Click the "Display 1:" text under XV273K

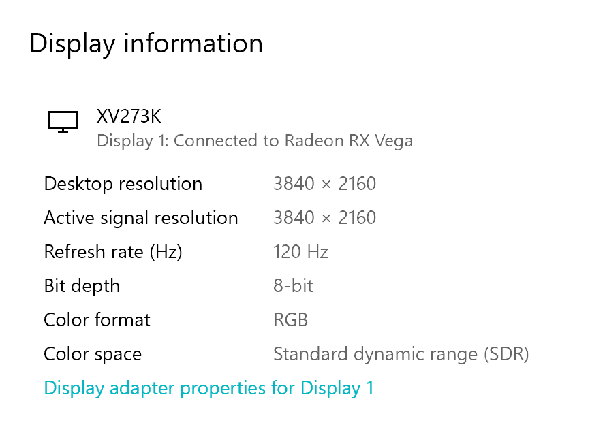tap(133, 141)
